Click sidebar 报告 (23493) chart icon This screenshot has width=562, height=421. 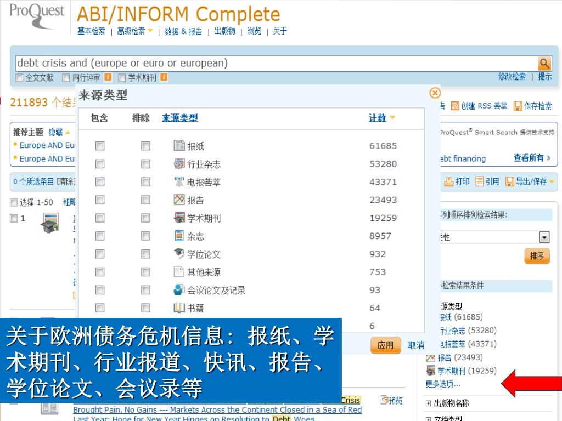(x=430, y=357)
